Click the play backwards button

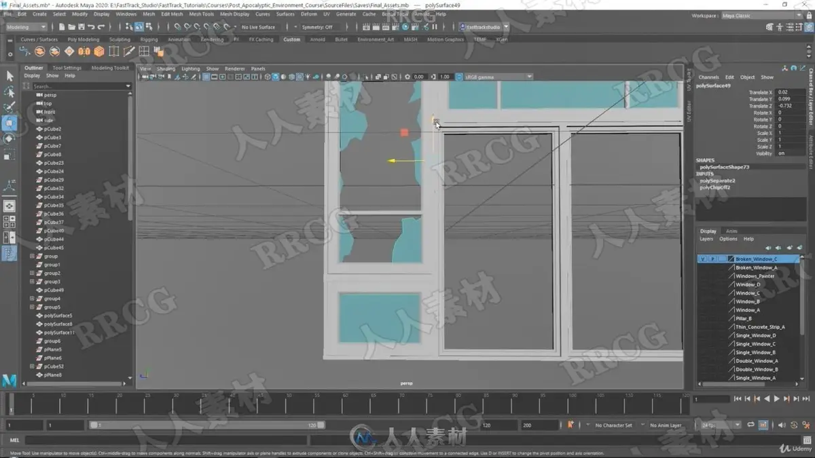(767, 399)
